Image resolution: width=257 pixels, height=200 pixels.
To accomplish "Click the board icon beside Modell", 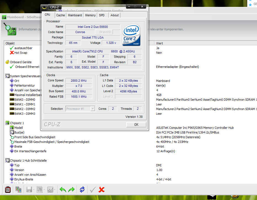I will 12,127.
